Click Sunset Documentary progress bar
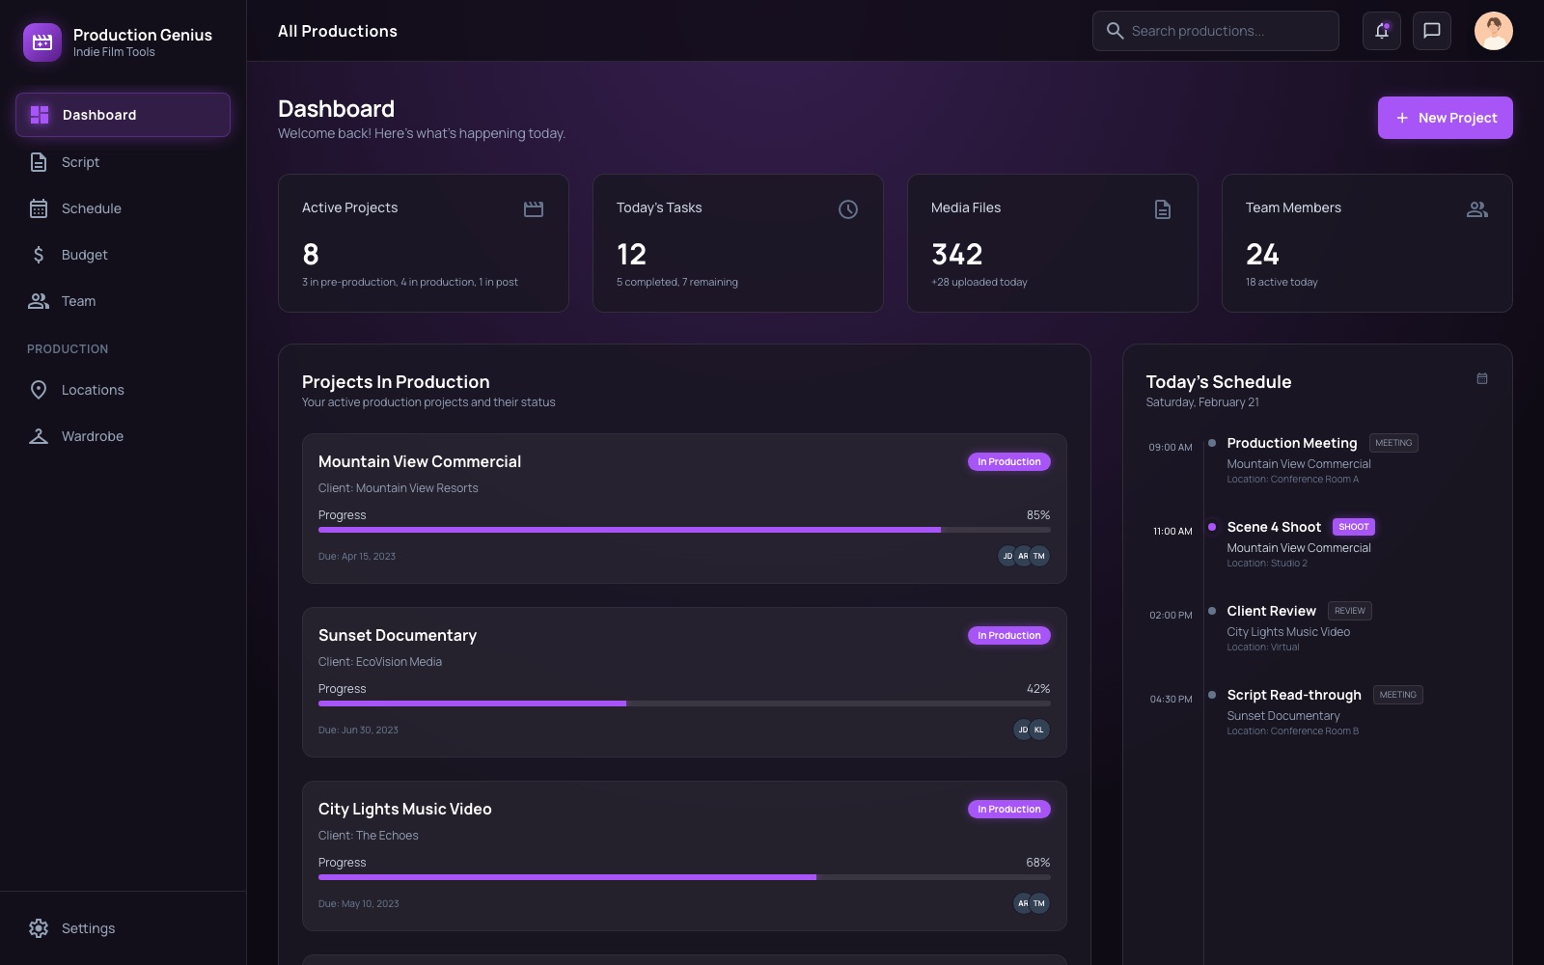Image resolution: width=1544 pixels, height=965 pixels. point(684,703)
